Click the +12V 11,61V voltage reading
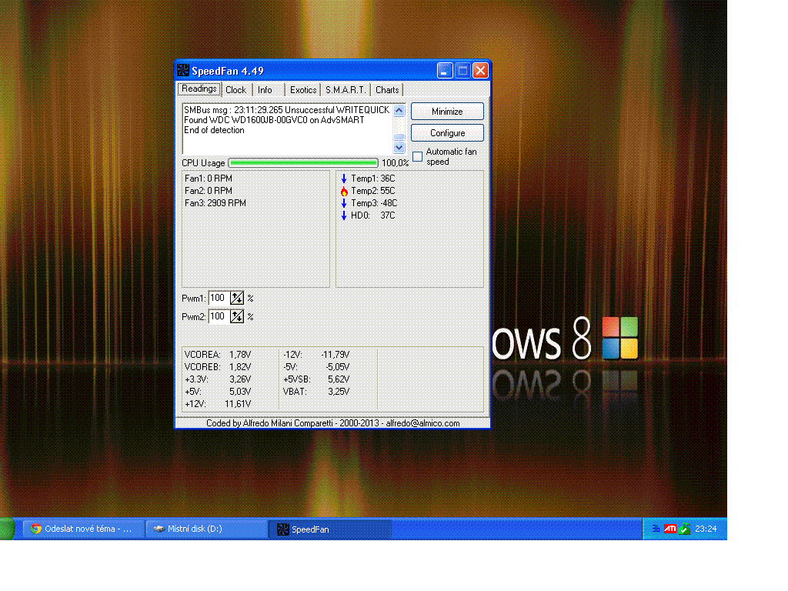 (x=218, y=404)
